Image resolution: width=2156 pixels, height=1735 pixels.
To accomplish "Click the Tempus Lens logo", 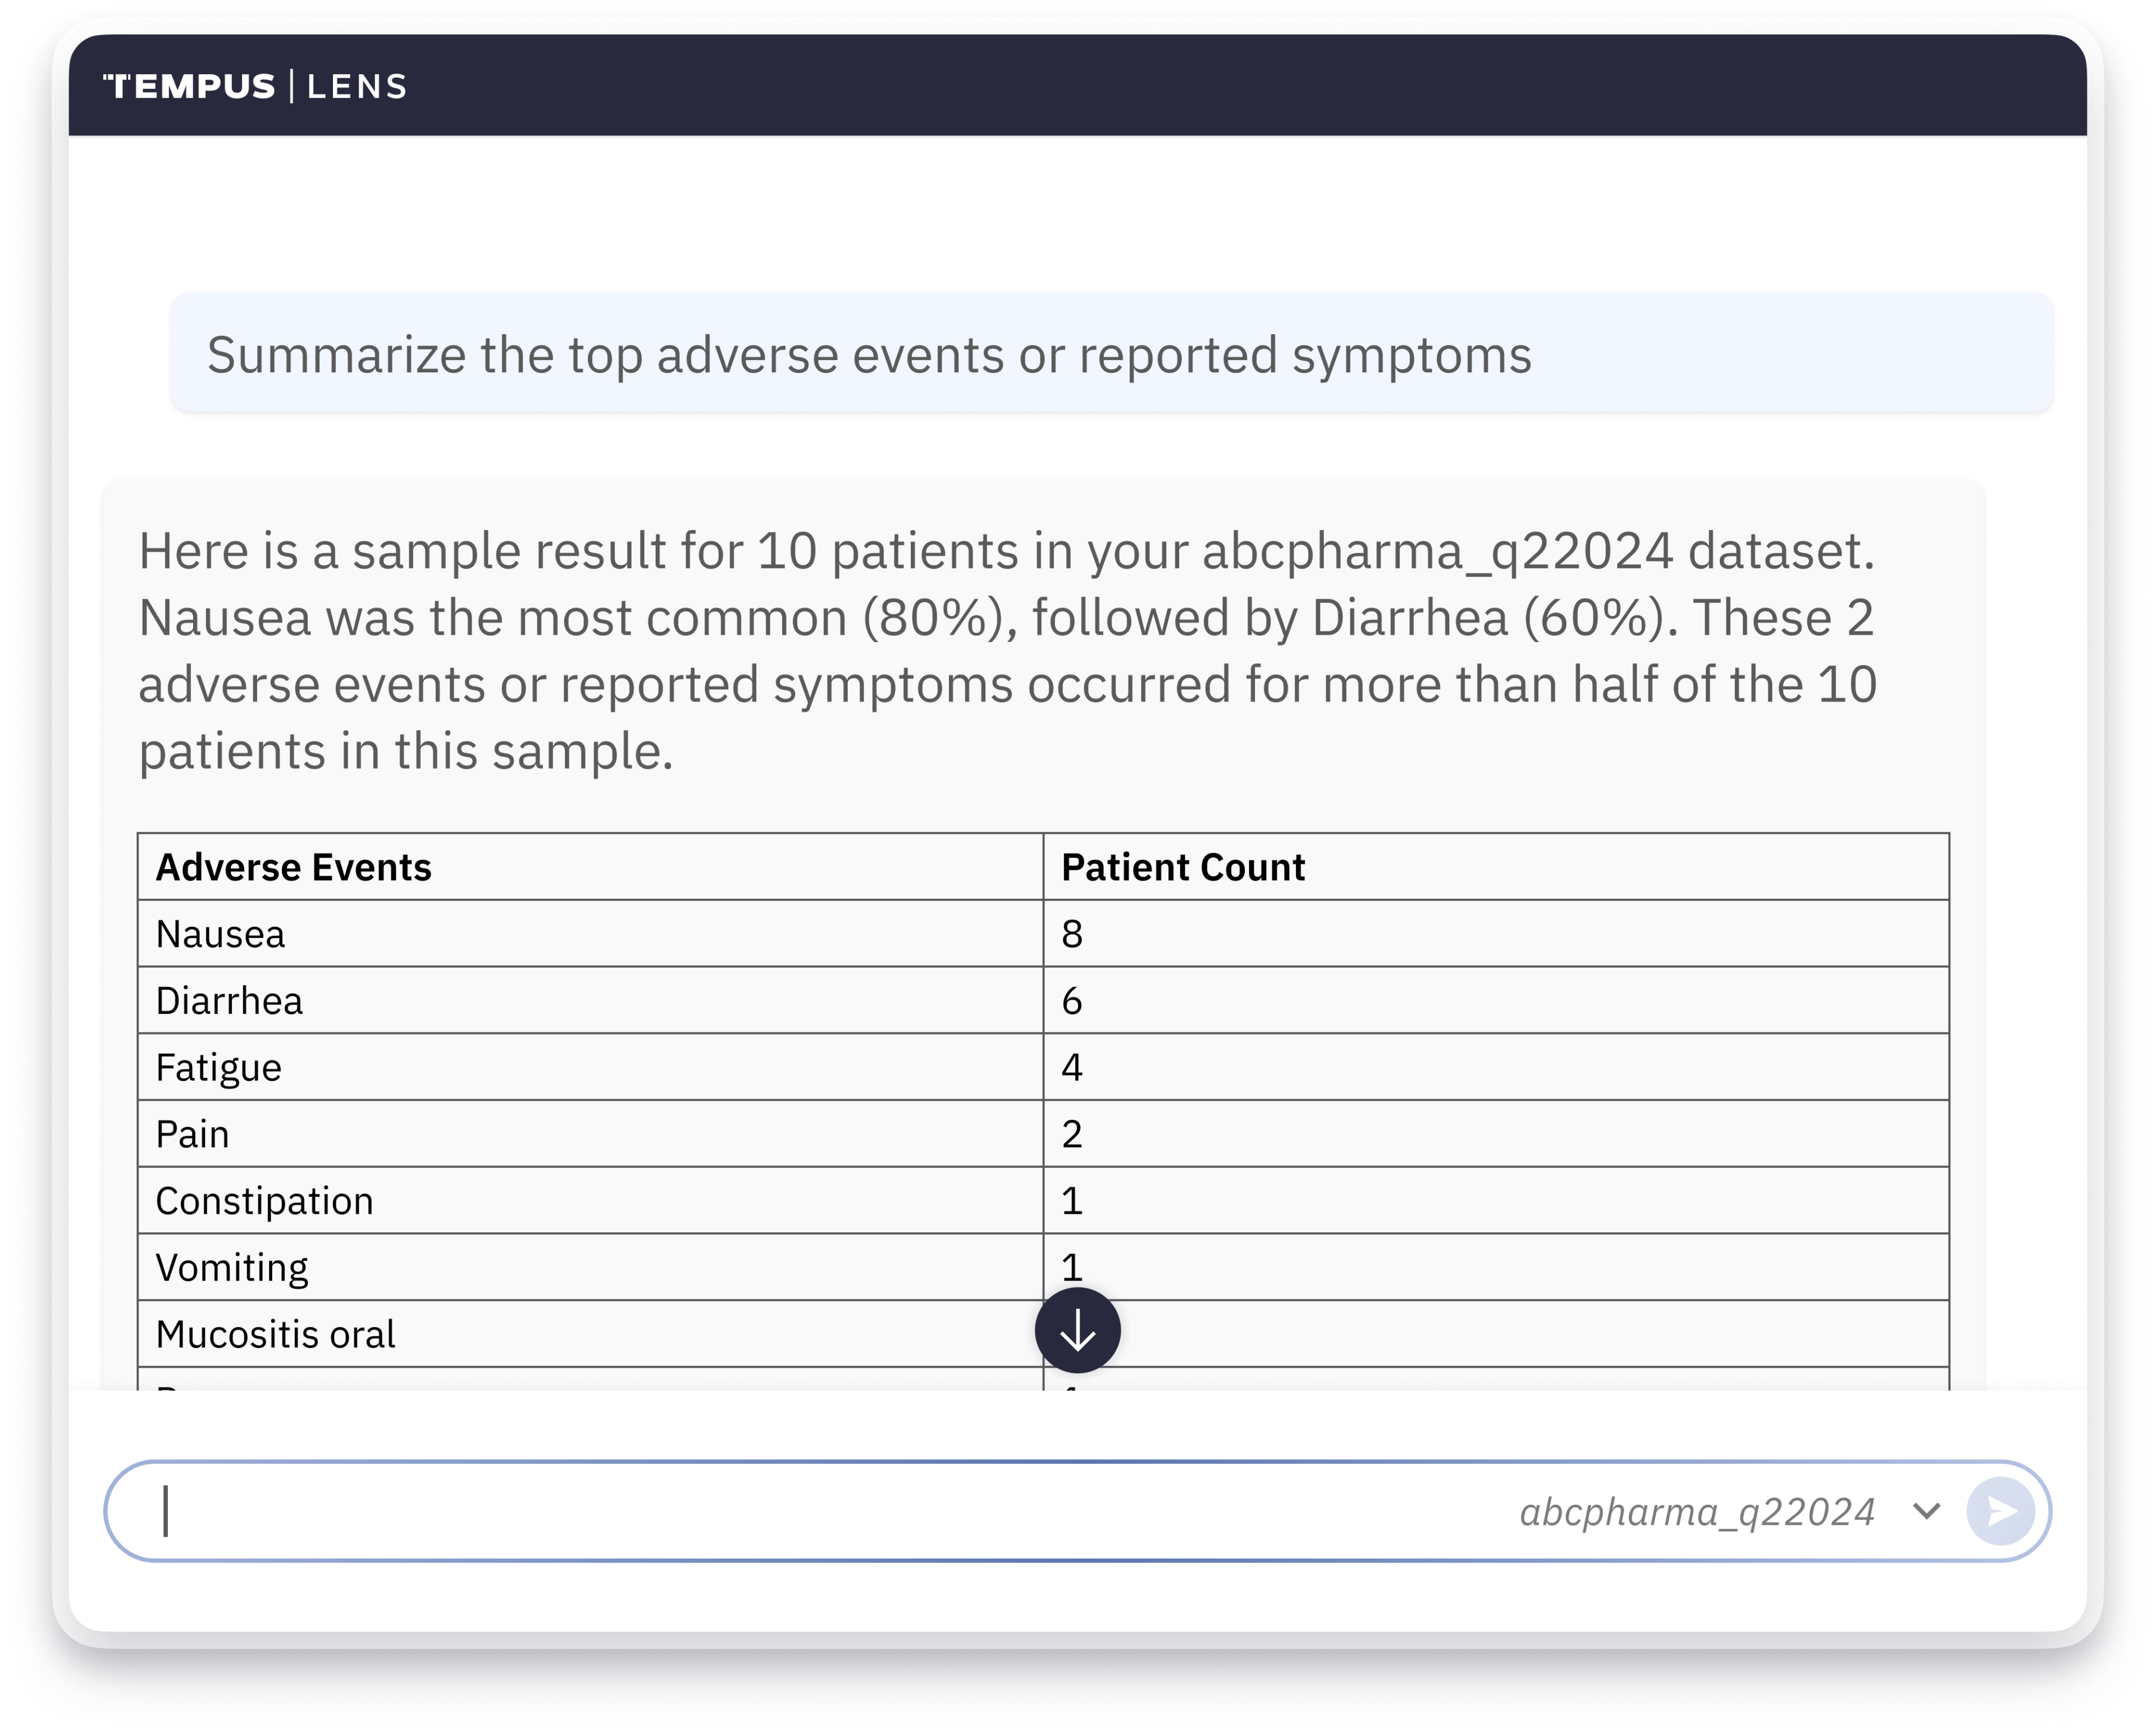I will [255, 86].
